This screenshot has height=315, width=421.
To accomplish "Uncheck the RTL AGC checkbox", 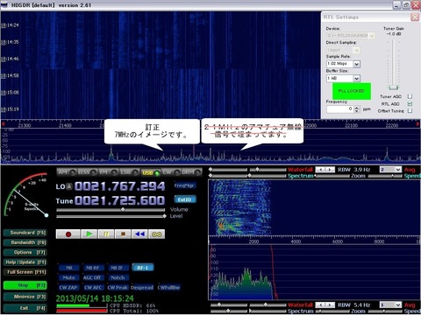I will (x=410, y=104).
